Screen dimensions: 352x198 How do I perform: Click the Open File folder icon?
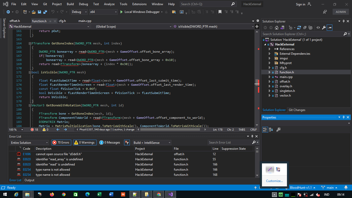coord(34,12)
